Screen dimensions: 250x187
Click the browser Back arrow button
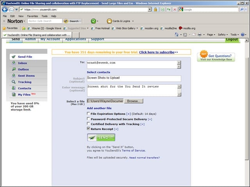point(5,9)
